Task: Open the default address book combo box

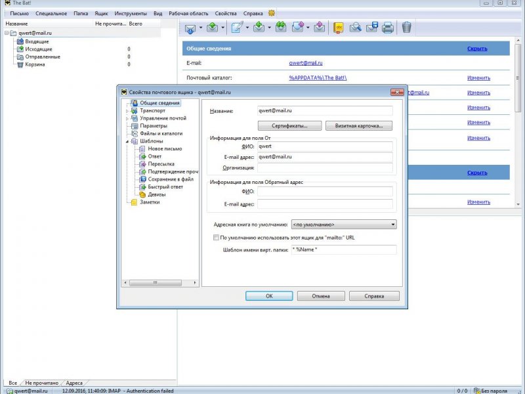Action: 344,225
